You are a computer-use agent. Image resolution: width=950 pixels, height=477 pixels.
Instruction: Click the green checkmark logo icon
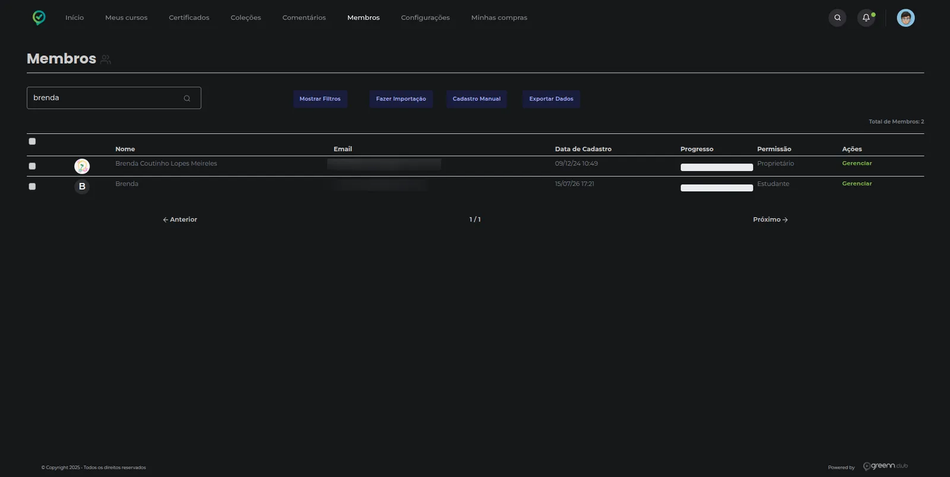(x=39, y=18)
